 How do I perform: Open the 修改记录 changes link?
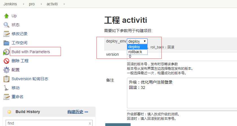click(x=19, y=34)
